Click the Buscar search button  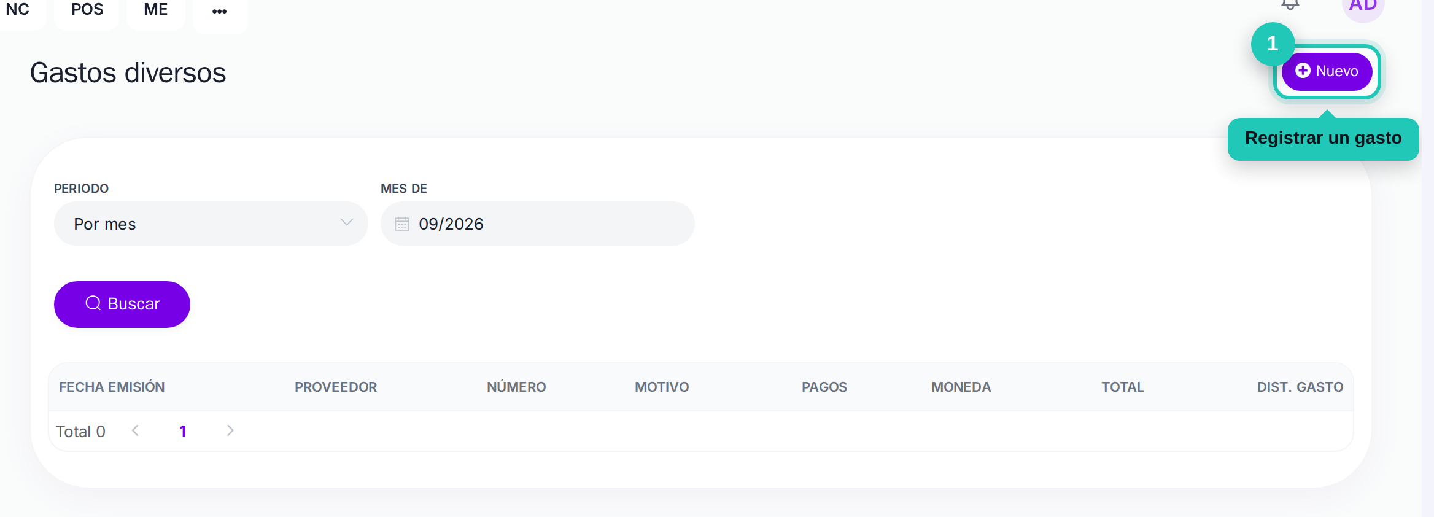[122, 305]
